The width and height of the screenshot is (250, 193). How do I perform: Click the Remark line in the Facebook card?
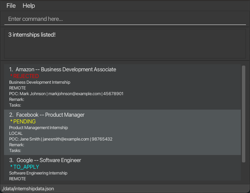pyautogui.click(x=17, y=145)
